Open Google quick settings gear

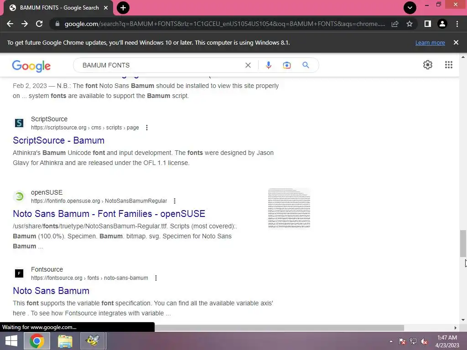(x=428, y=65)
